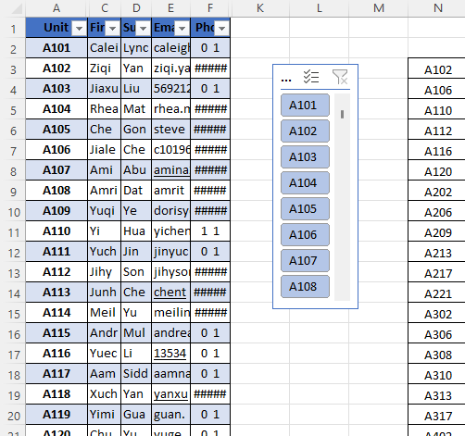The width and height of the screenshot is (465, 436).
Task: Click the slicer vertical scrollbar thumb
Action: (x=342, y=114)
